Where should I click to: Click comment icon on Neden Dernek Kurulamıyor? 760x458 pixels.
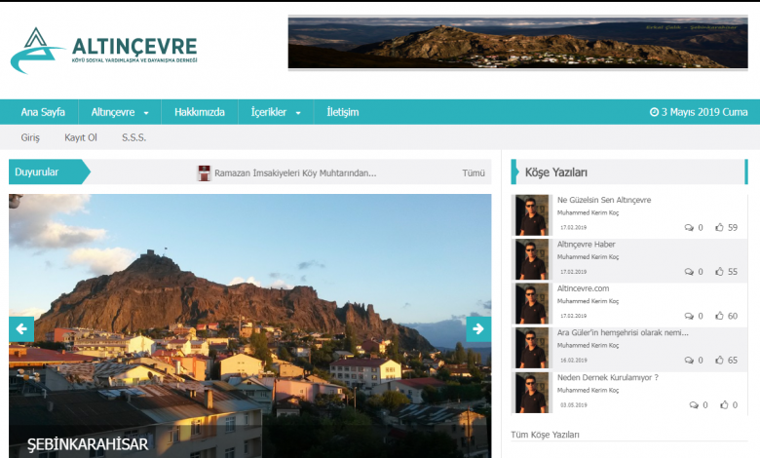click(x=694, y=404)
